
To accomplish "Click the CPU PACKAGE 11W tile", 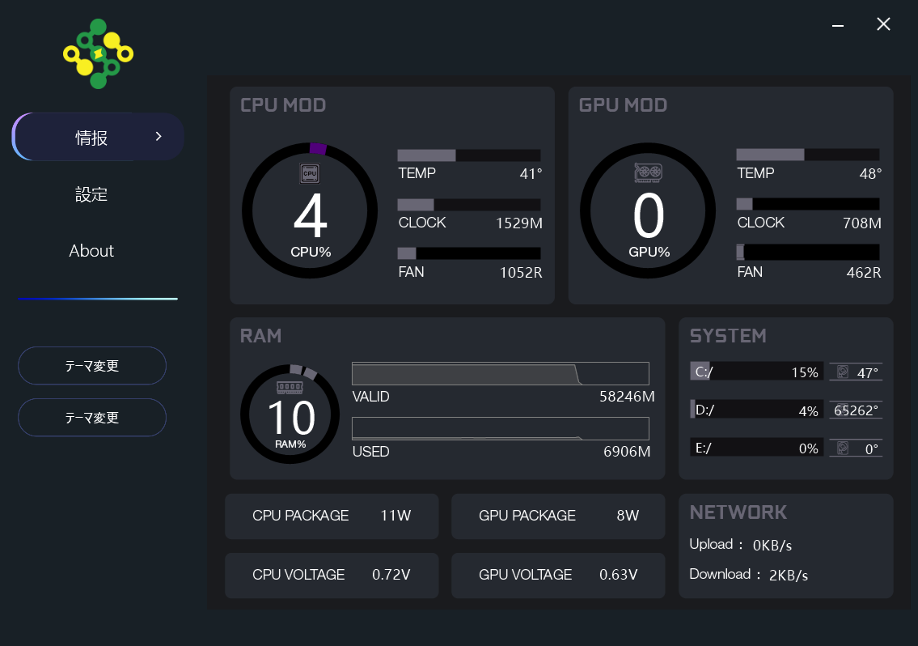I will point(332,516).
